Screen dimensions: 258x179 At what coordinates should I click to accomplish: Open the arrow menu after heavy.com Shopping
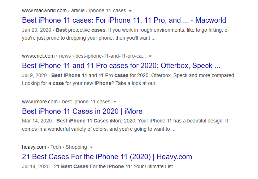[91, 147]
